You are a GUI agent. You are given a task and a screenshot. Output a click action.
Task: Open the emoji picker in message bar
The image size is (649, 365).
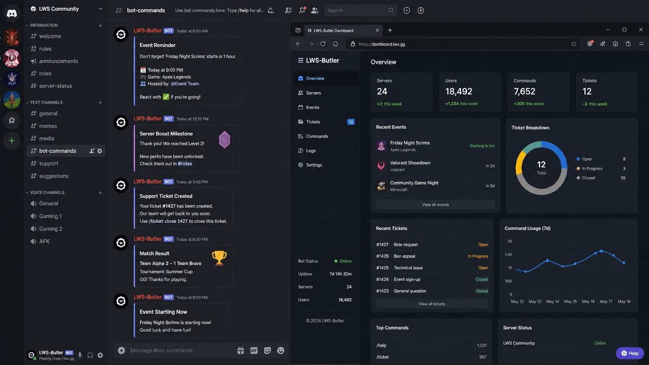(281, 350)
